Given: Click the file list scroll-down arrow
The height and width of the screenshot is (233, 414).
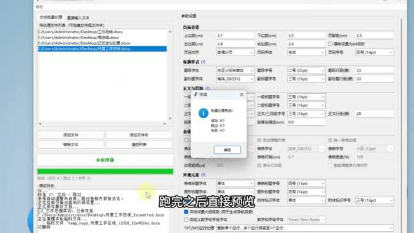Looking at the screenshot, I should pyautogui.click(x=170, y=119).
